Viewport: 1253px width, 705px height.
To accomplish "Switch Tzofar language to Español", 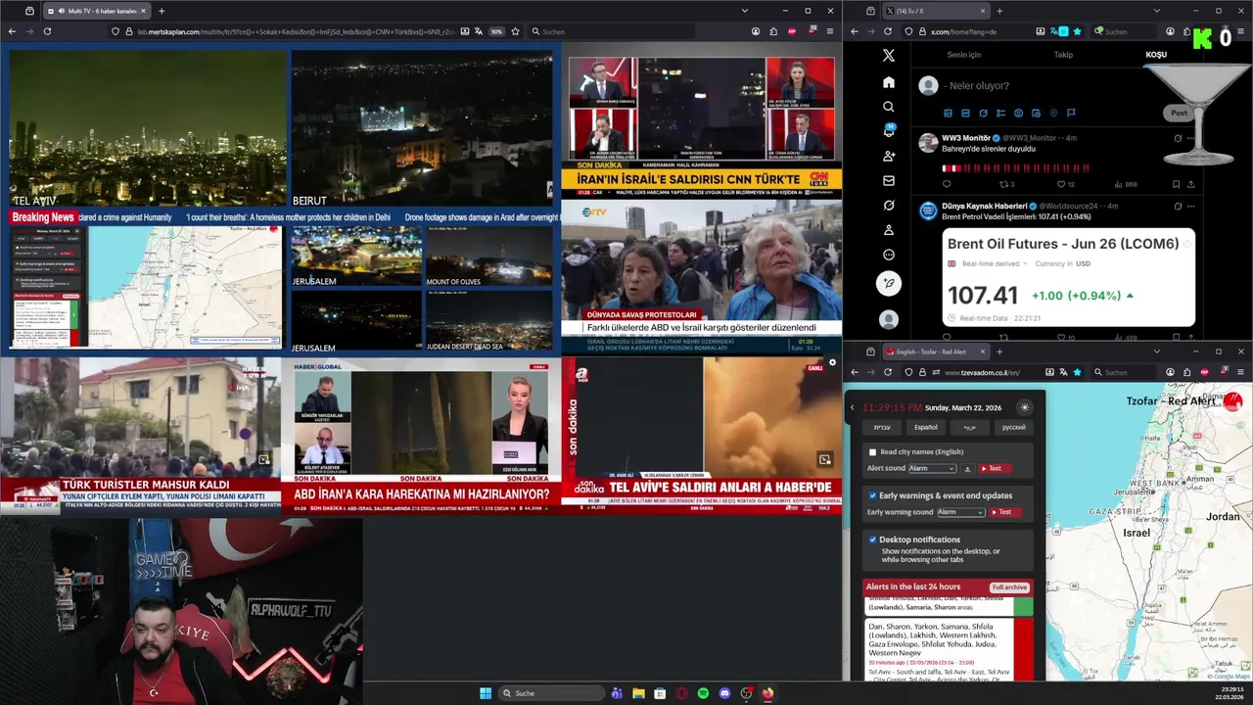I will [926, 427].
